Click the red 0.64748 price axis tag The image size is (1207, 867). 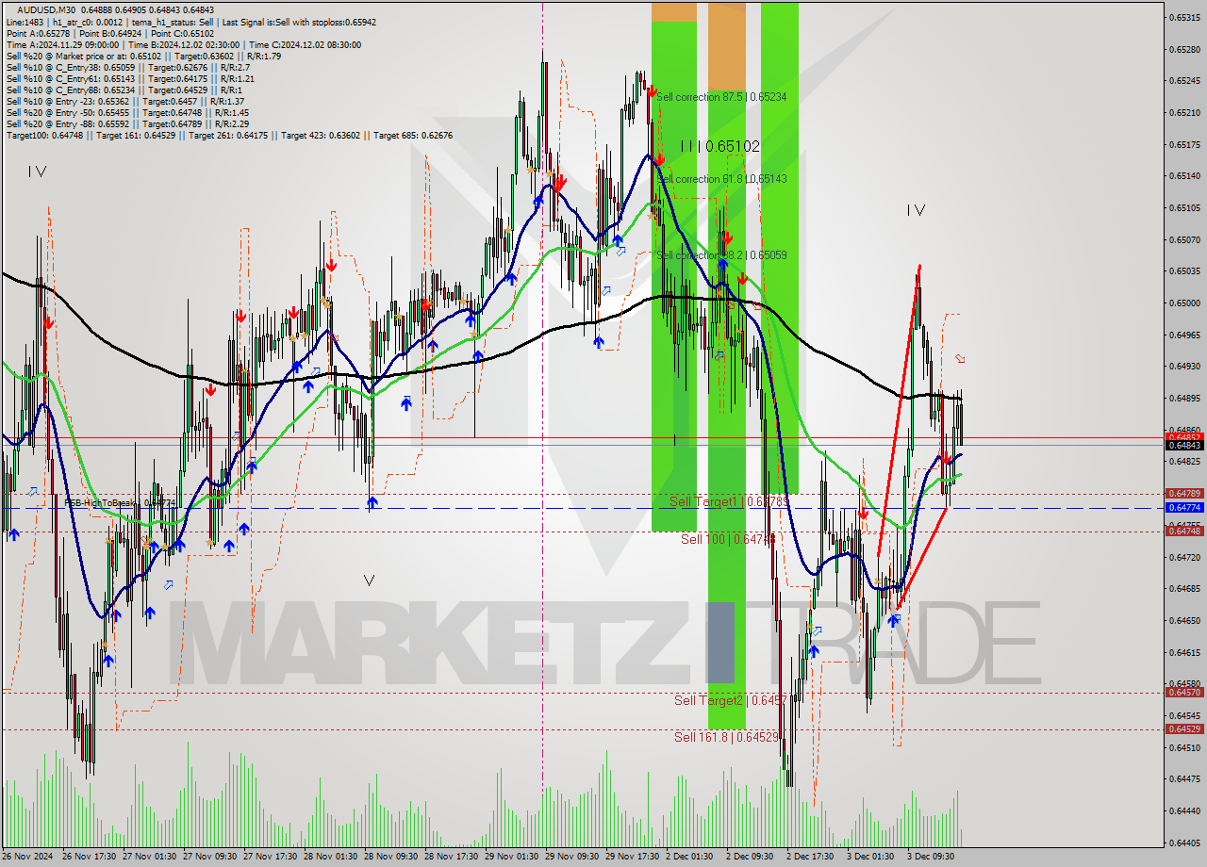click(1184, 531)
